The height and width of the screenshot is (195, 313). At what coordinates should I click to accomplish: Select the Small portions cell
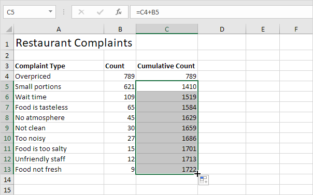59,86
